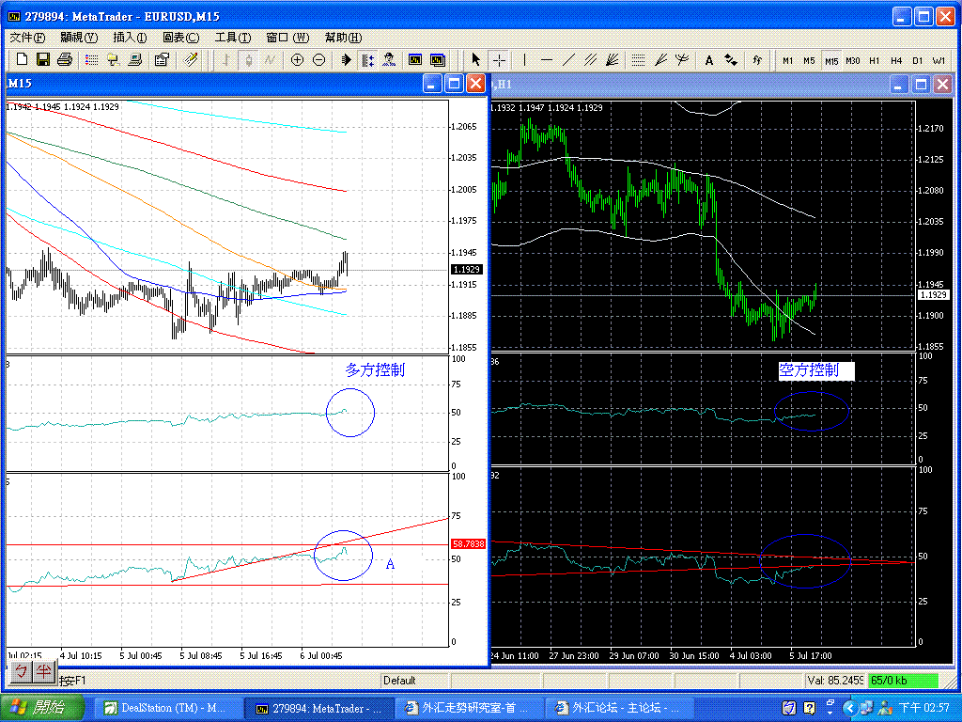Click the save floppy disk icon

coord(43,60)
